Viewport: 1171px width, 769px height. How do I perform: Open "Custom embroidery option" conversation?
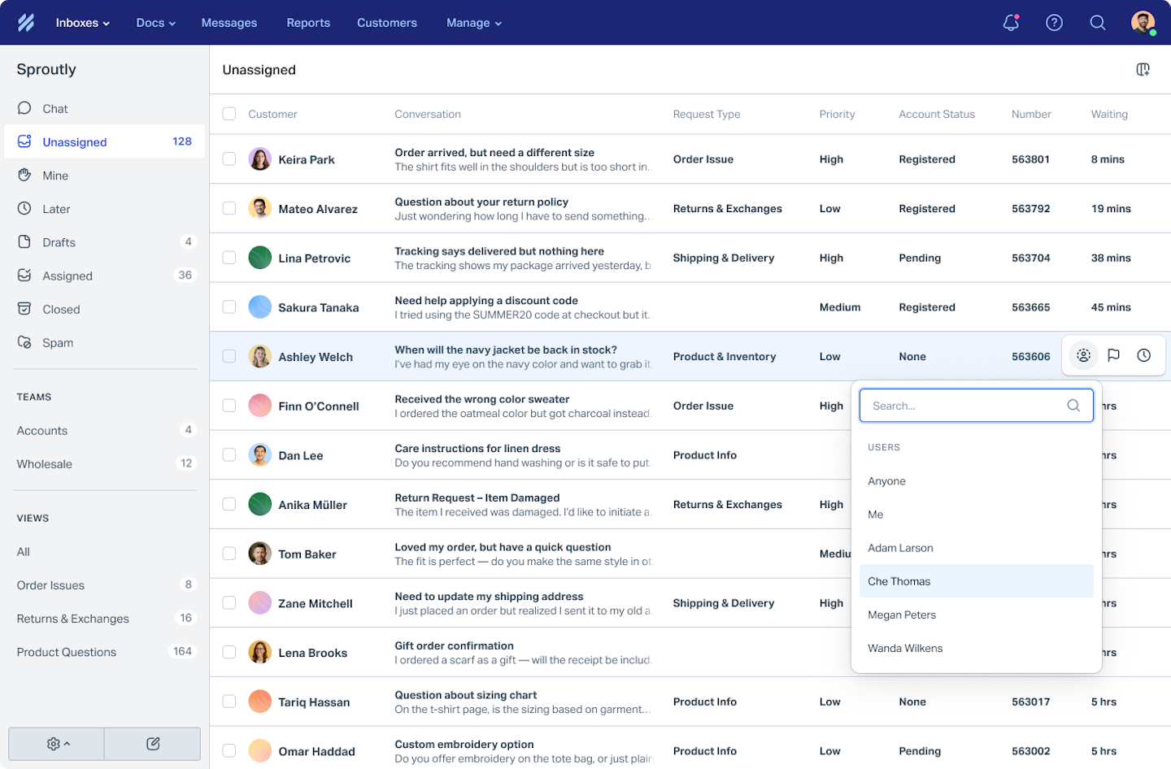coord(464,744)
